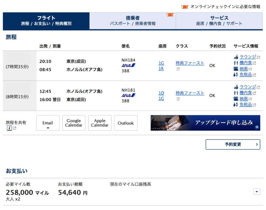The width and height of the screenshot is (266, 210).
Task: Click the 予約変更 button
Action: [233, 145]
